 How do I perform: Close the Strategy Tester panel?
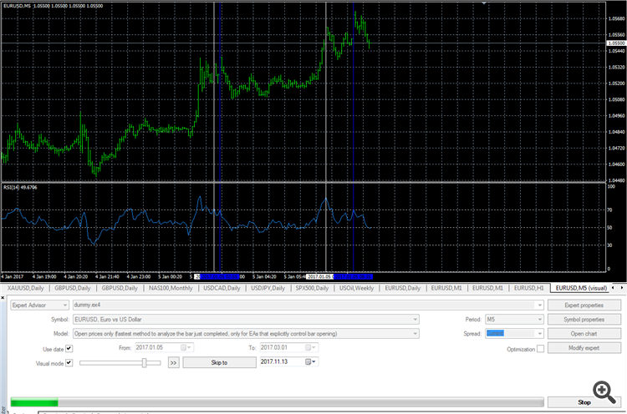pos(3,298)
